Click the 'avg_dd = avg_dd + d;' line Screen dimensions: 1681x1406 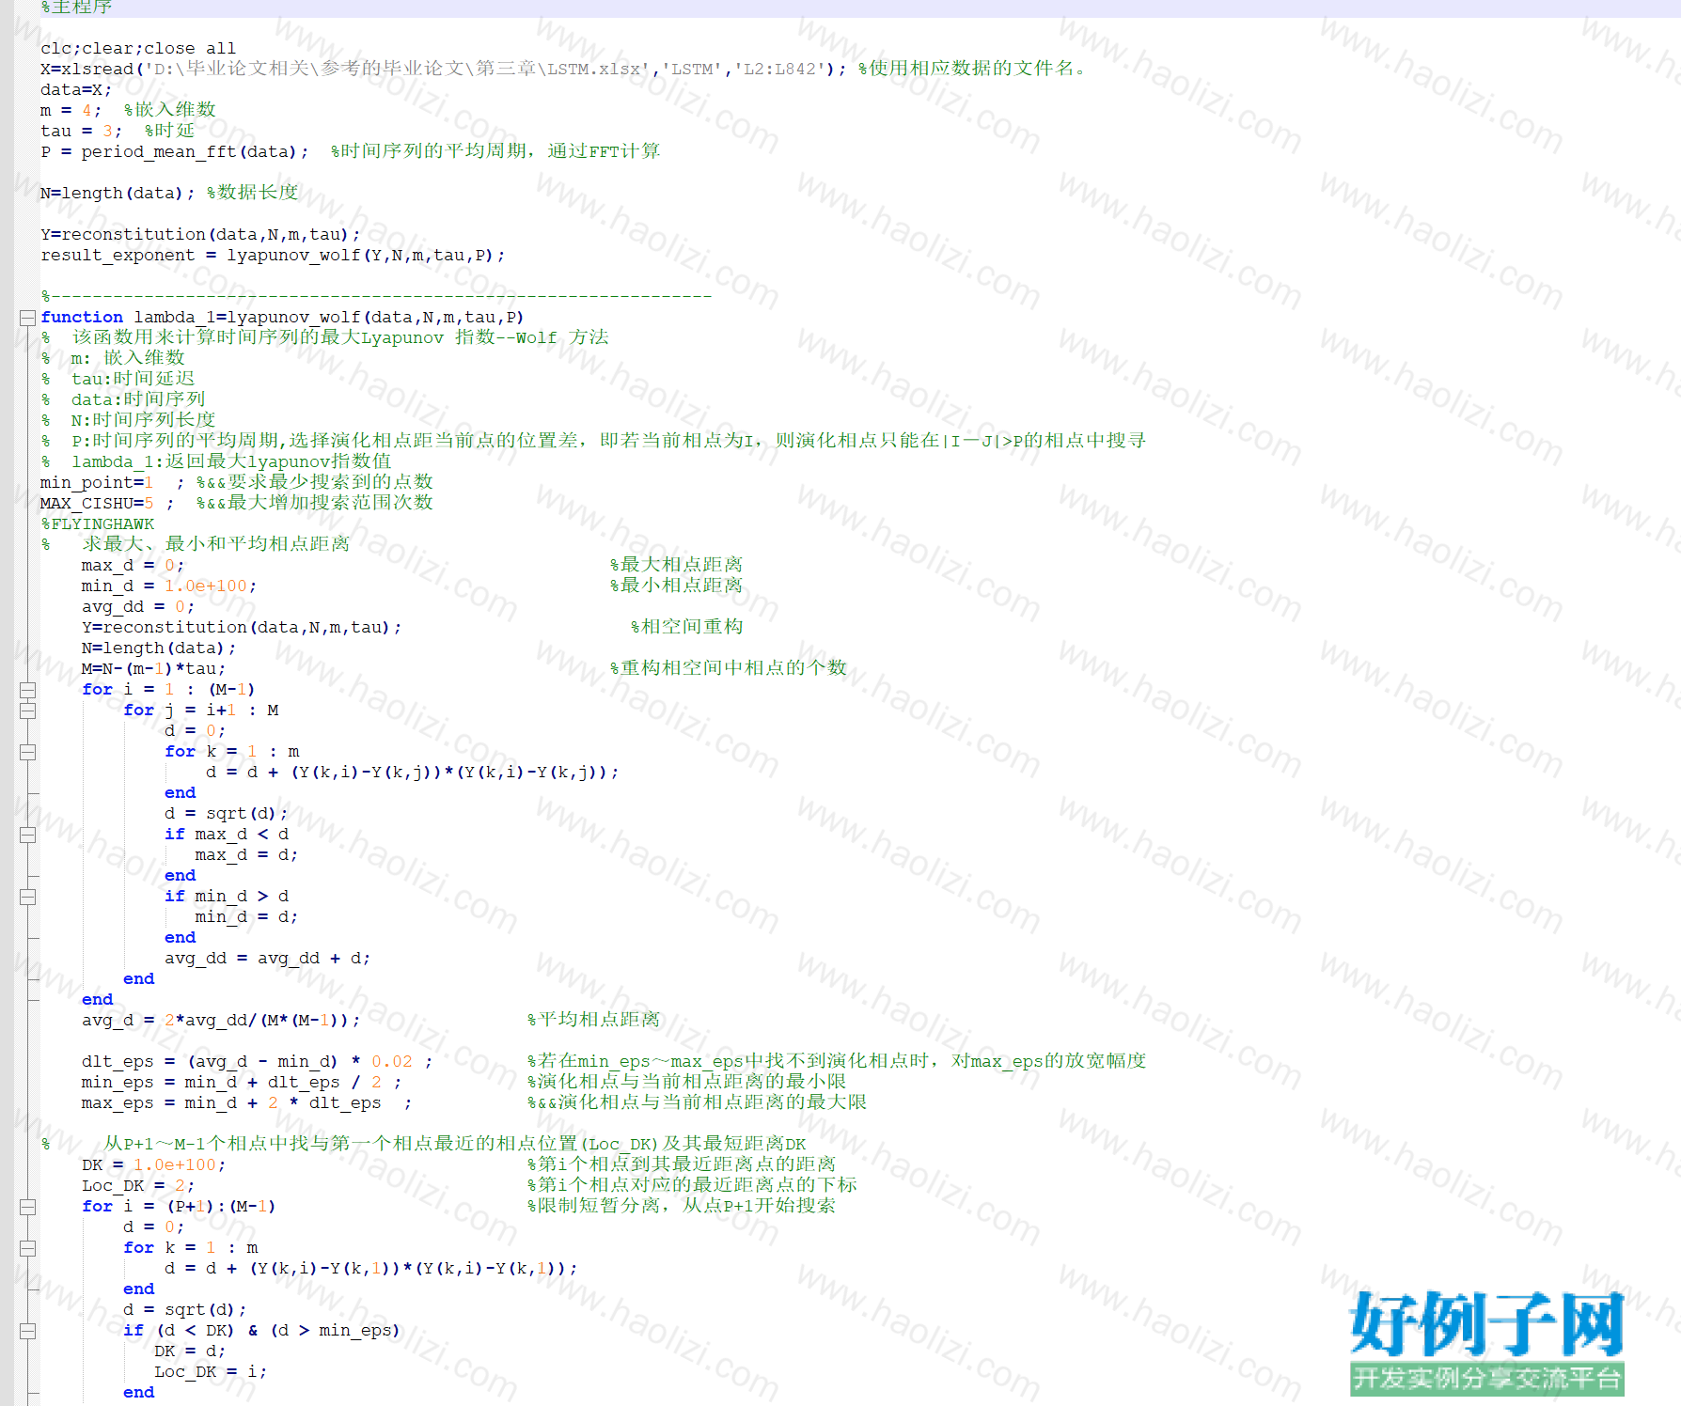tap(267, 958)
